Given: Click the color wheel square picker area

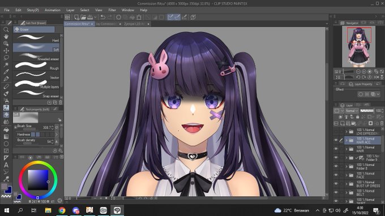Looking at the screenshot, I should (x=38, y=180).
